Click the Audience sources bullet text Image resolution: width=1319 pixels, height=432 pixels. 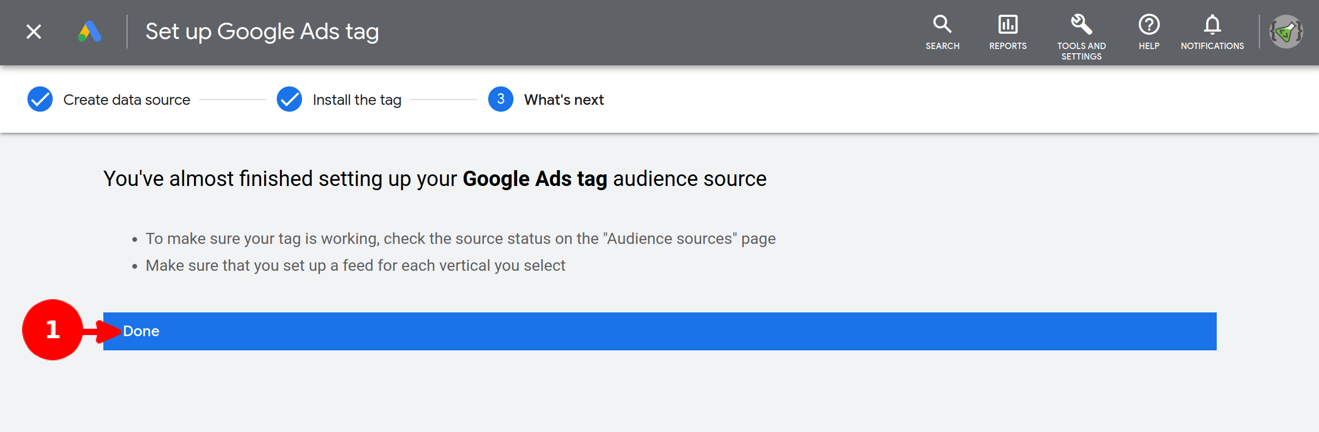(x=460, y=239)
